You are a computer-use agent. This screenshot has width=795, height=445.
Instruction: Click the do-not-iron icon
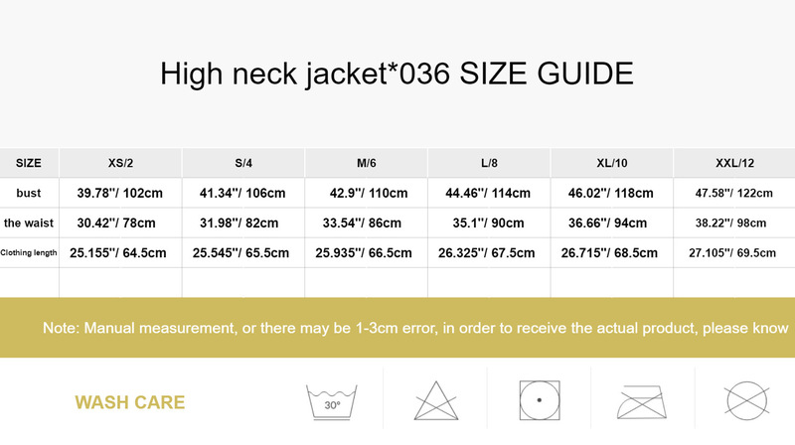coord(642,403)
